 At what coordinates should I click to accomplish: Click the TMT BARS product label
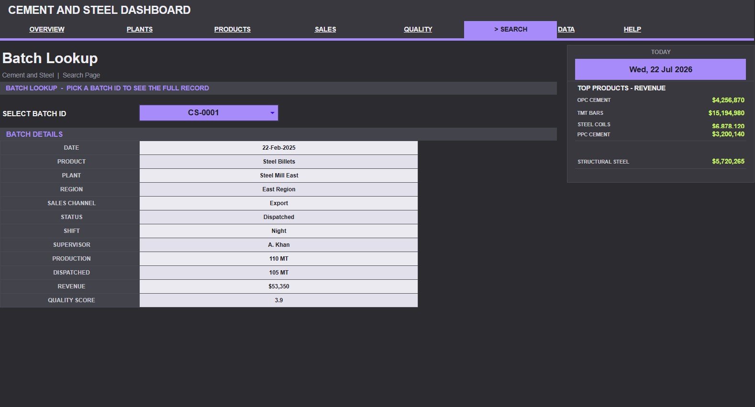point(590,113)
